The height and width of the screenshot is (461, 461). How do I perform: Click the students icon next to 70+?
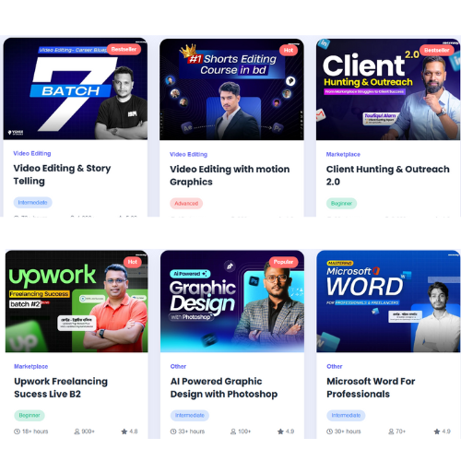click(x=391, y=431)
